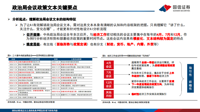
Task: Click the red text 政策定调
Action: point(80,44)
